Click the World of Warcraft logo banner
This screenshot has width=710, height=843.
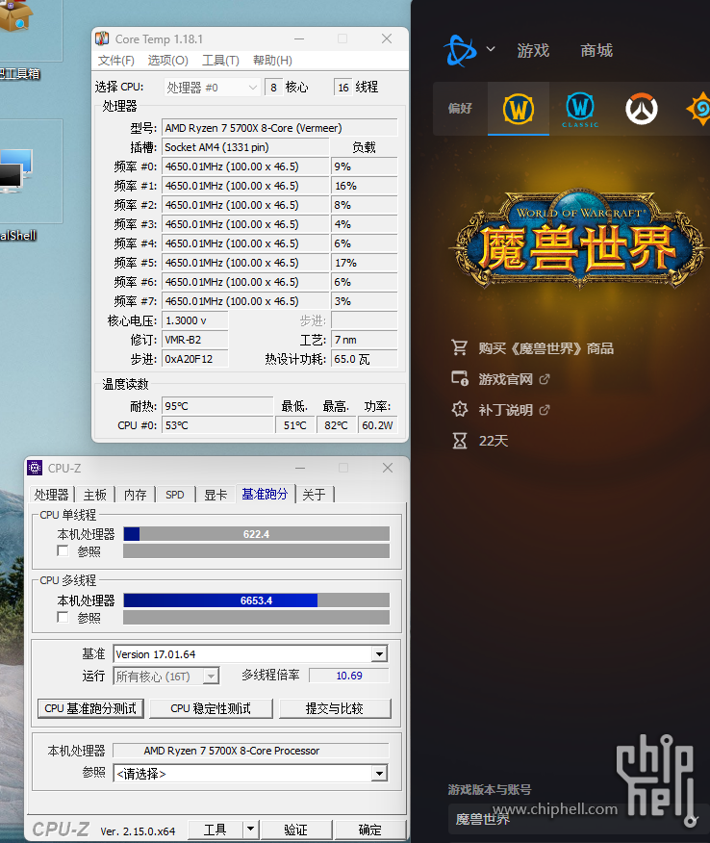coord(578,240)
